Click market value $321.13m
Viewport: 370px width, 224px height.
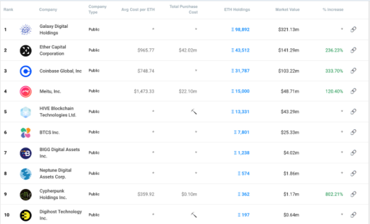tap(289, 30)
